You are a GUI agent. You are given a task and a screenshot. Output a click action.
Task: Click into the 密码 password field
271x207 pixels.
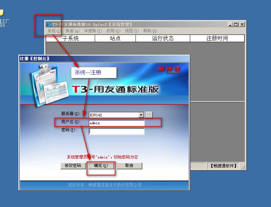click(116, 131)
